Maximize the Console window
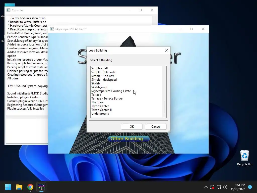Viewport: 257px width, 193px height. (140, 10)
